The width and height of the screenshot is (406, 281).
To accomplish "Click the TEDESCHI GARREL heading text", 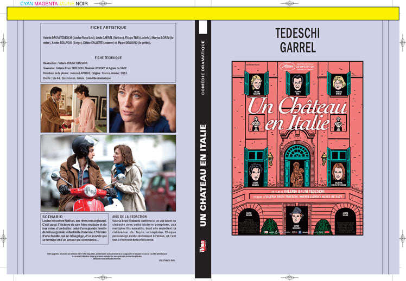I will [297, 40].
